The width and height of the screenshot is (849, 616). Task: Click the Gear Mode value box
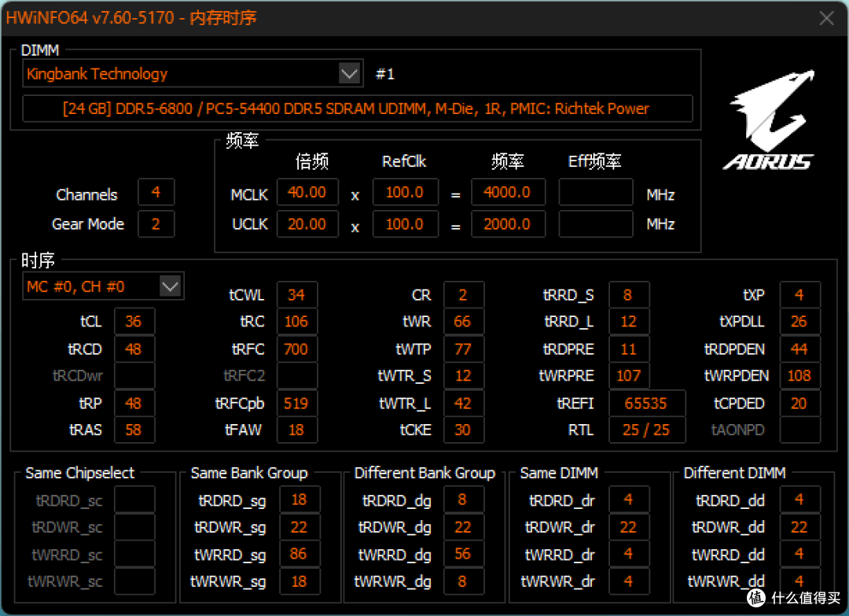[x=156, y=224]
